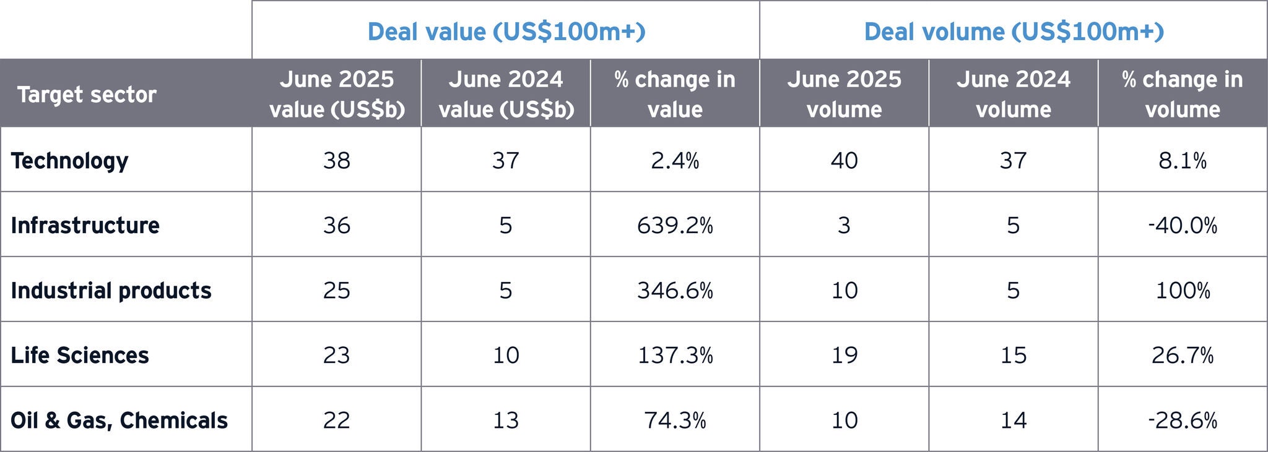Select the "Target sector" column header
Screen dimensions: 1268x452
(87, 95)
